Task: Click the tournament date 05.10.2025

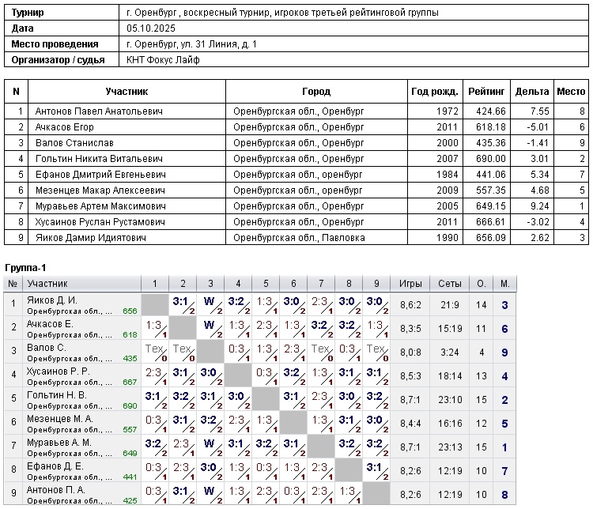Action: (150, 28)
